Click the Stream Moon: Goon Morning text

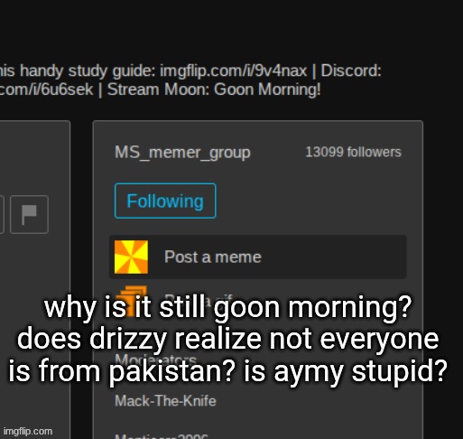pos(214,89)
